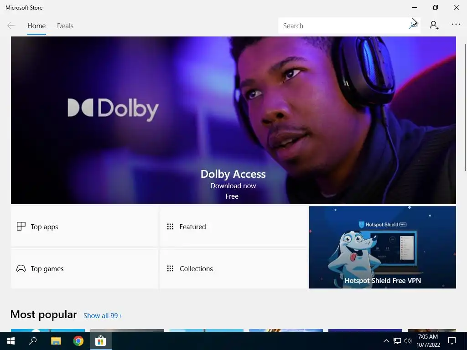Show hidden tray icons chevron
Image resolution: width=467 pixels, height=350 pixels.
point(386,341)
